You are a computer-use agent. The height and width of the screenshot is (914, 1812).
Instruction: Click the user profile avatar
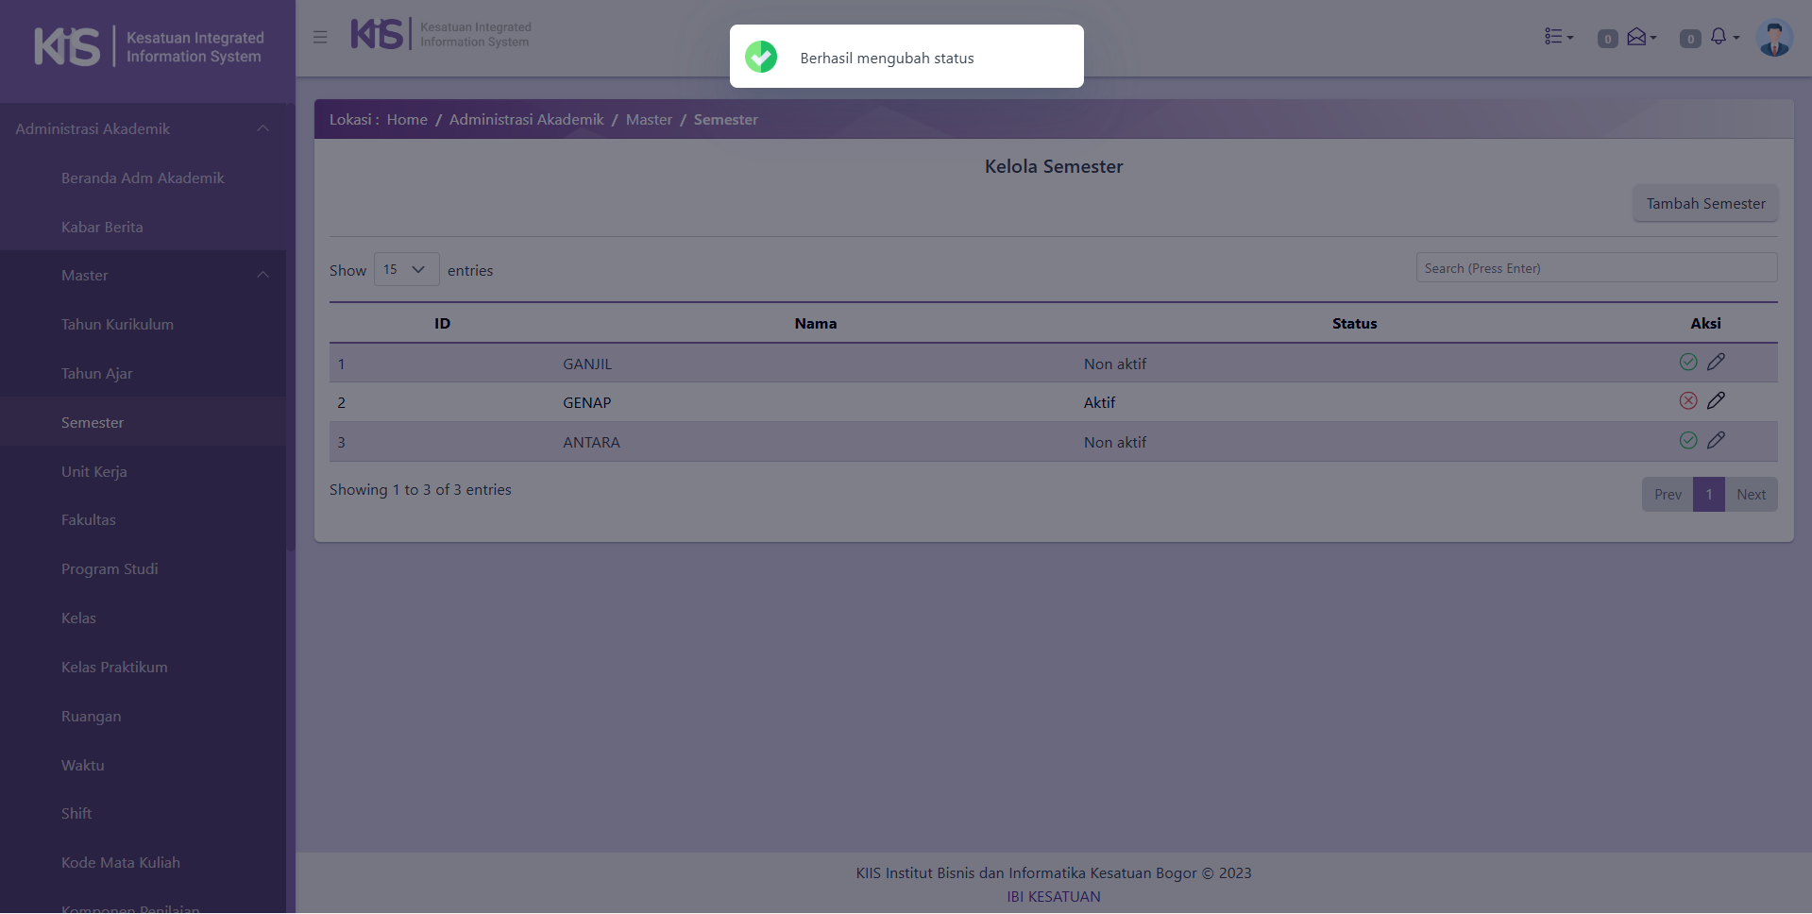1773,39
